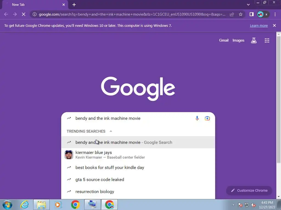Click the Chrome taskbar icon with profile badge
This screenshot has width=281, height=210.
109,205
